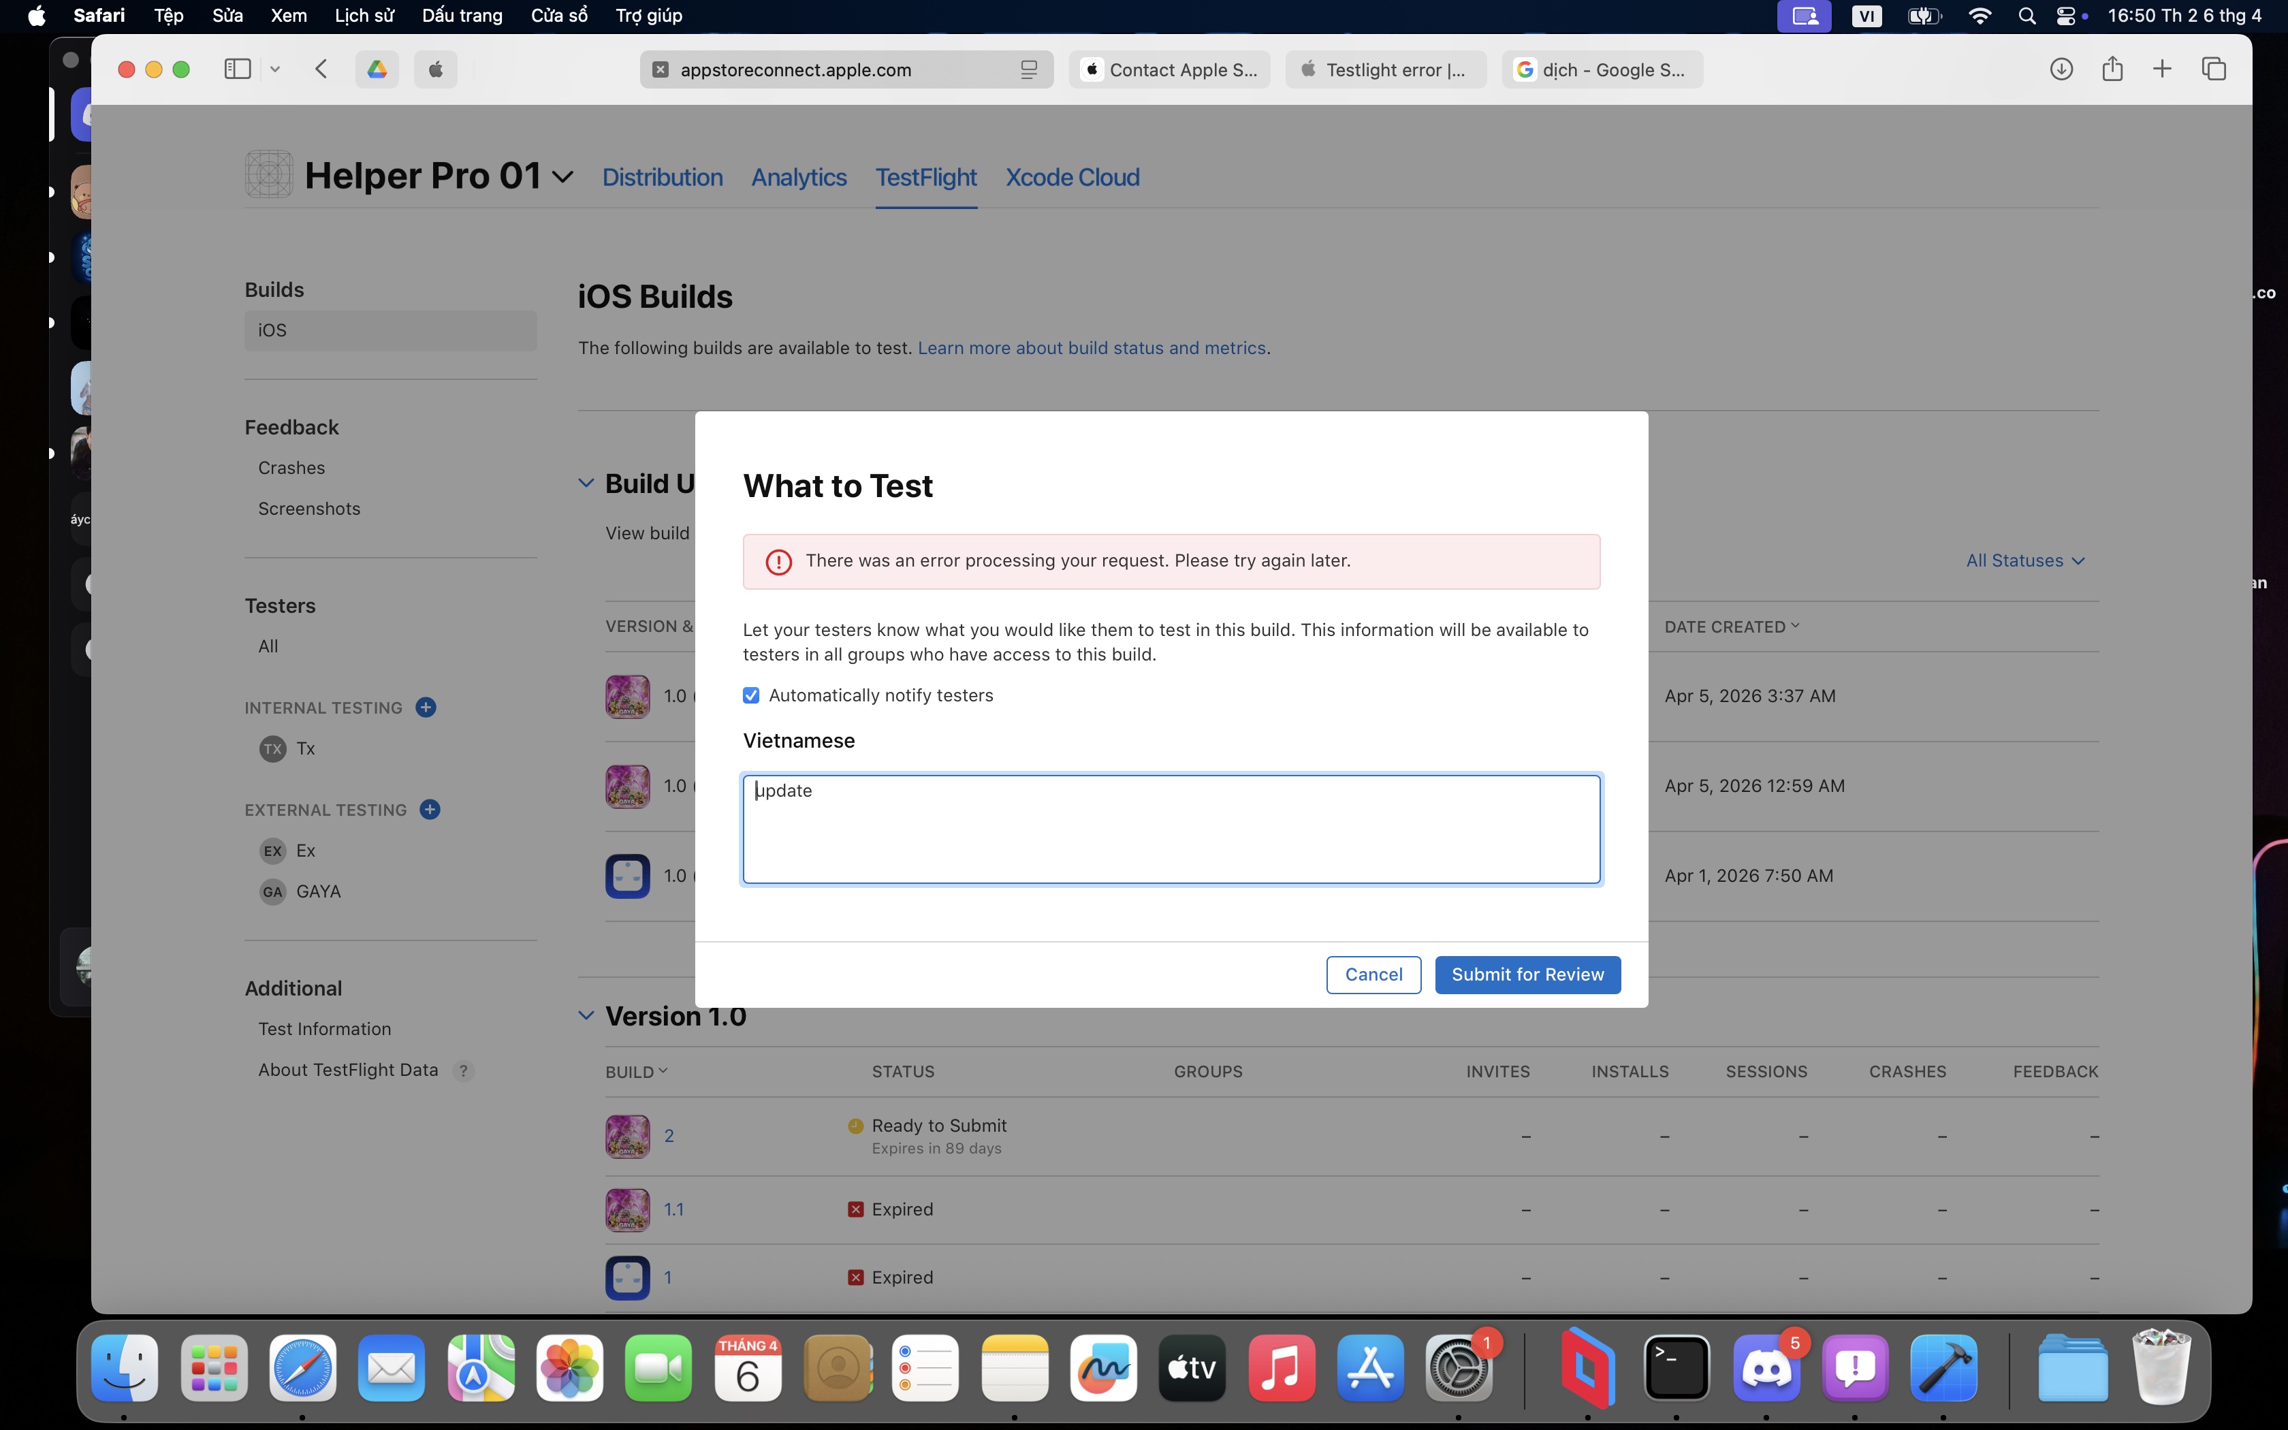Open Safari downloads icon
This screenshot has height=1430, width=2288.
point(2061,69)
